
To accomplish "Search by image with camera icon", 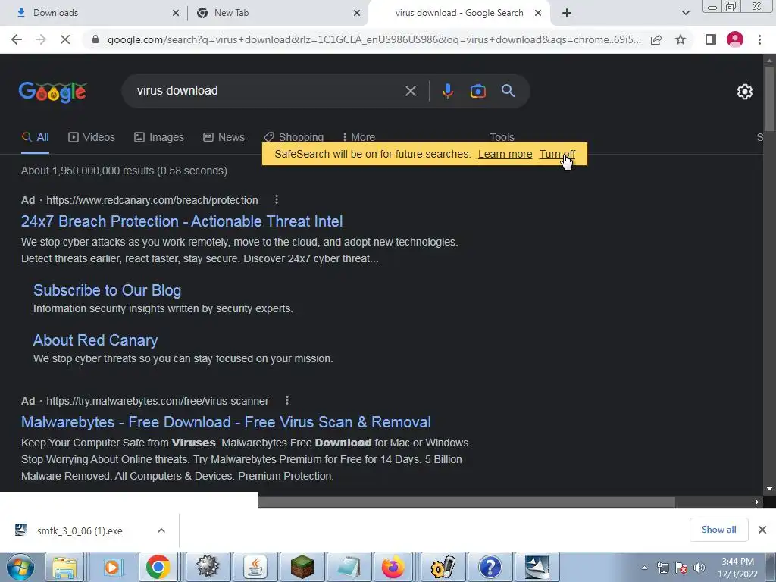I will pos(477,91).
